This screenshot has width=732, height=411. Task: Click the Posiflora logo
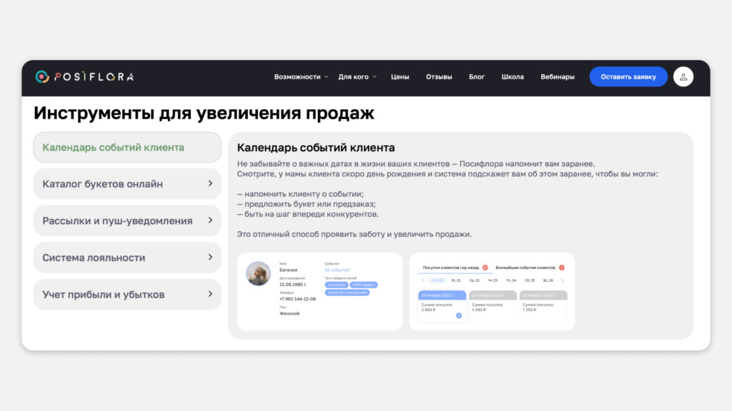[84, 76]
